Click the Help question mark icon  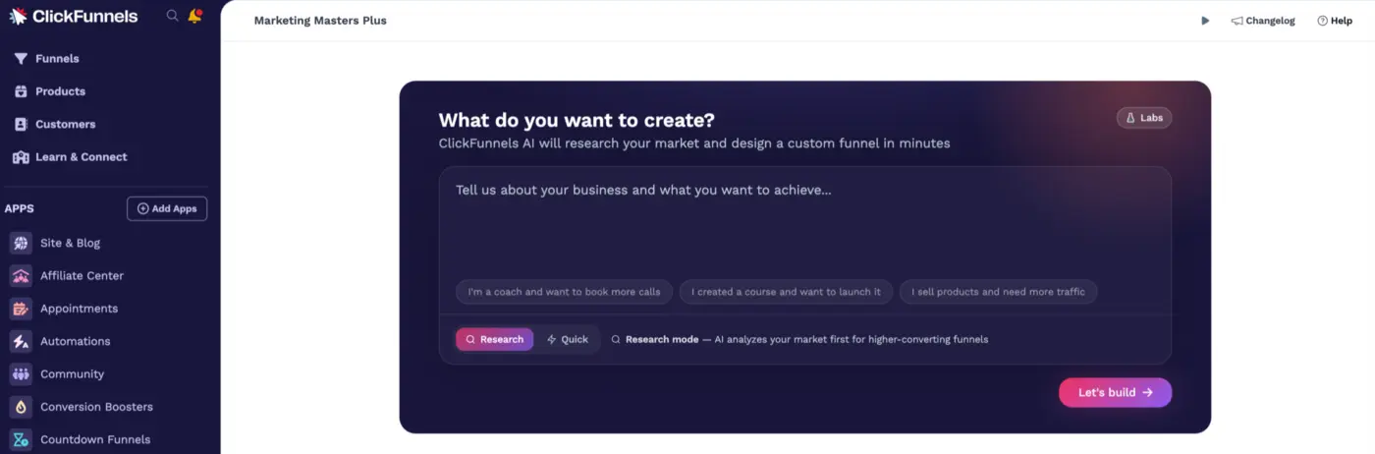(1322, 21)
